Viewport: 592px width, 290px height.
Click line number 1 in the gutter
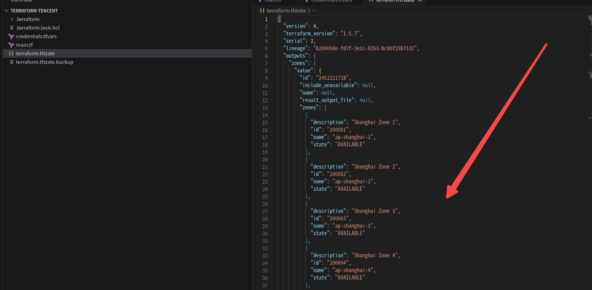pyautogui.click(x=266, y=19)
